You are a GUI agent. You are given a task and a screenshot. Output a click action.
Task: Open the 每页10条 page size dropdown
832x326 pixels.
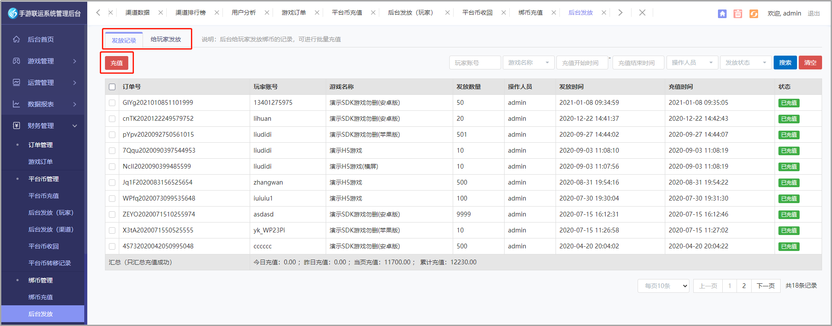[x=664, y=286]
